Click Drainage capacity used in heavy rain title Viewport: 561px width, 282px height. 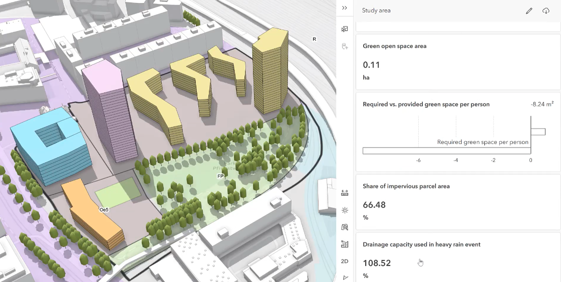pos(421,244)
